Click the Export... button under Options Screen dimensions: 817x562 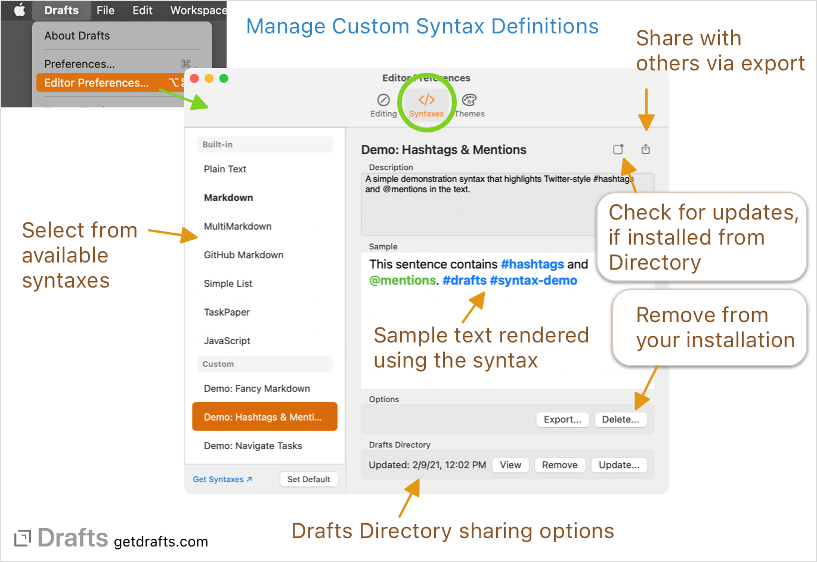point(562,419)
